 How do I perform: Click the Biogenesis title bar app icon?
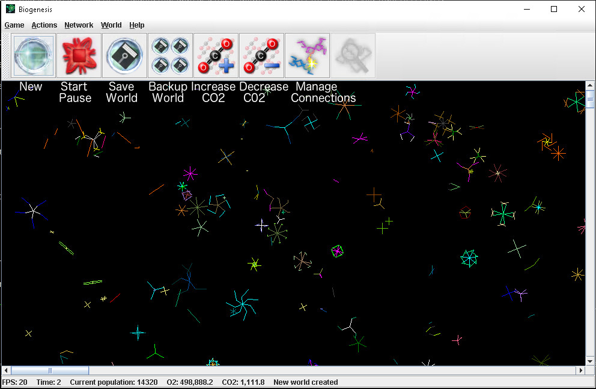(10, 9)
